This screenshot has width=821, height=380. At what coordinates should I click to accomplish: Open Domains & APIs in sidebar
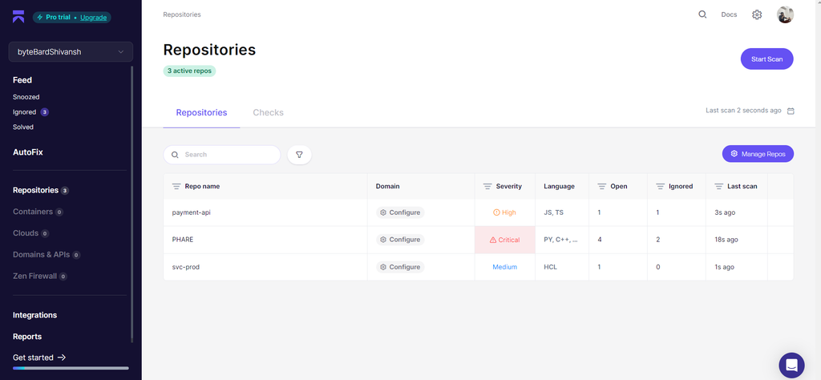[42, 255]
